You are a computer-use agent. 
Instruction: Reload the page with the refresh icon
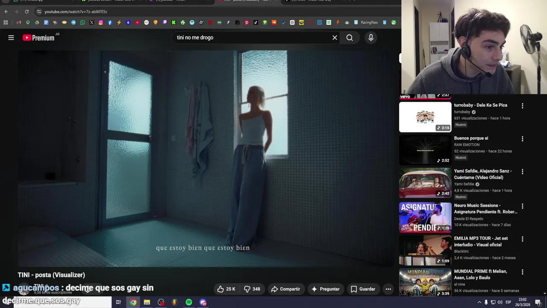coord(26,12)
